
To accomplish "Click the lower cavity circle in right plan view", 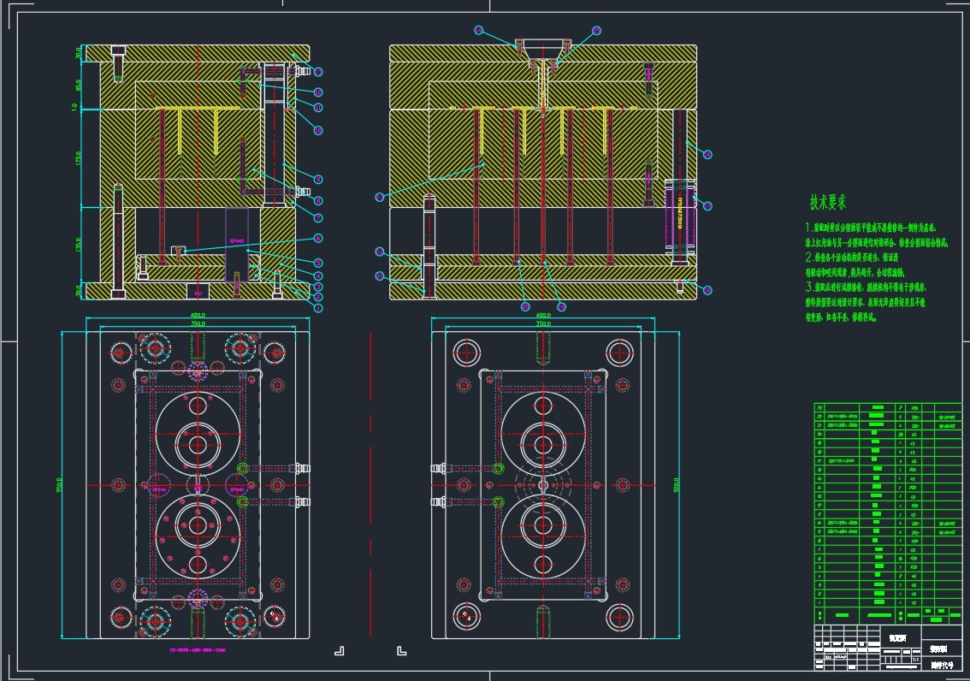I will 543,536.
